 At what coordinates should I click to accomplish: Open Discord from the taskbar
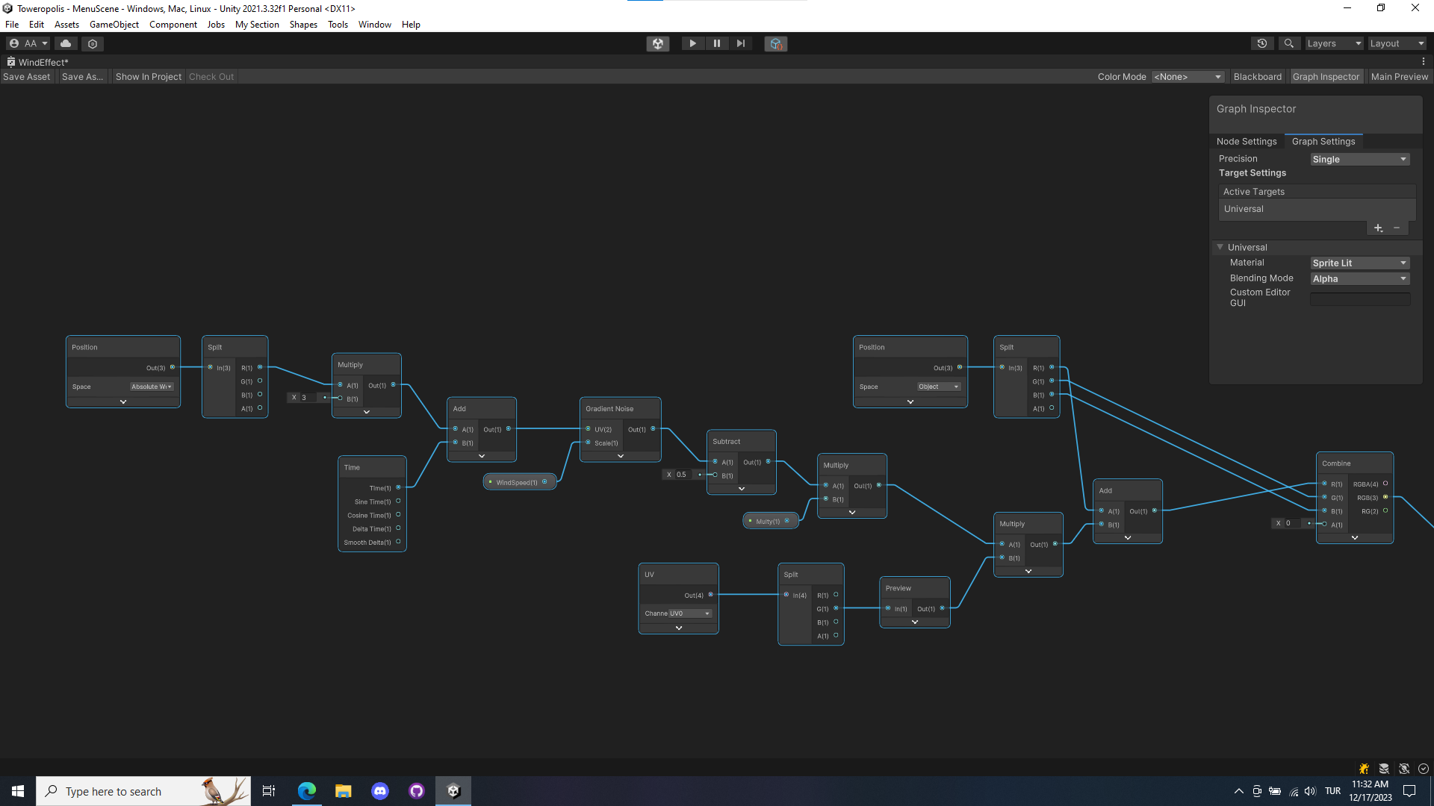point(380,791)
